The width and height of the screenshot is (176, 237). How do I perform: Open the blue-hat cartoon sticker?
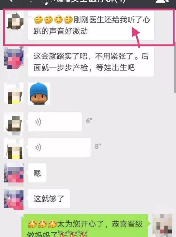[39, 93]
